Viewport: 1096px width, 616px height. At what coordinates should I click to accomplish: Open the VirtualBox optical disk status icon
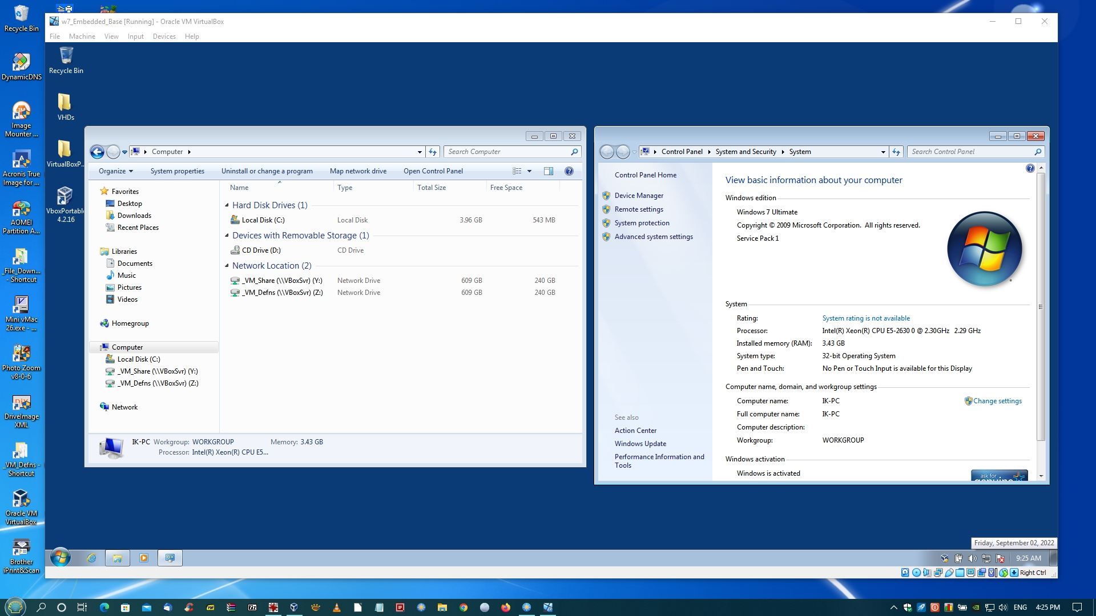916,573
